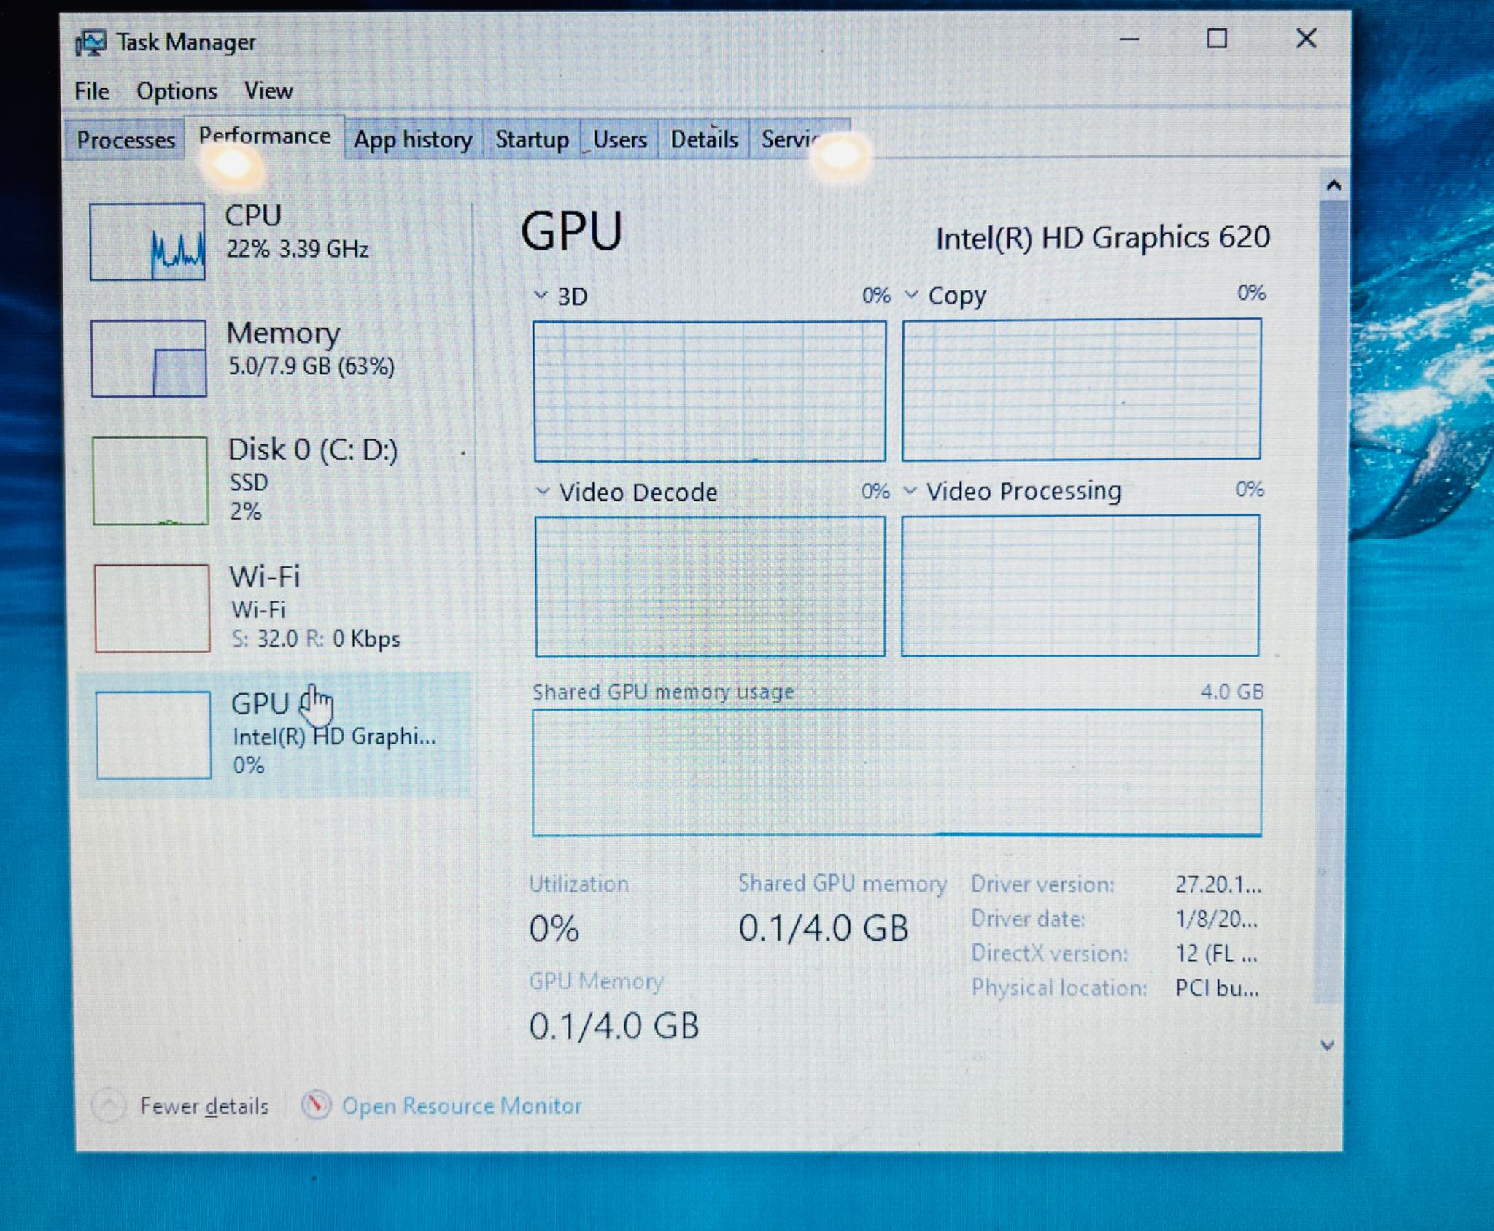1494x1231 pixels.
Task: Switch to the App history tab
Action: (x=412, y=139)
